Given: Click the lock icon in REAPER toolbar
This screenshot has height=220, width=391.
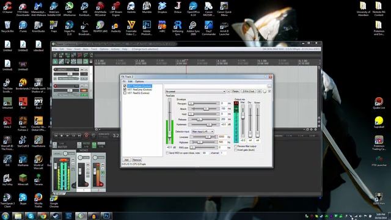Looking at the screenshot, I should click(91, 61).
